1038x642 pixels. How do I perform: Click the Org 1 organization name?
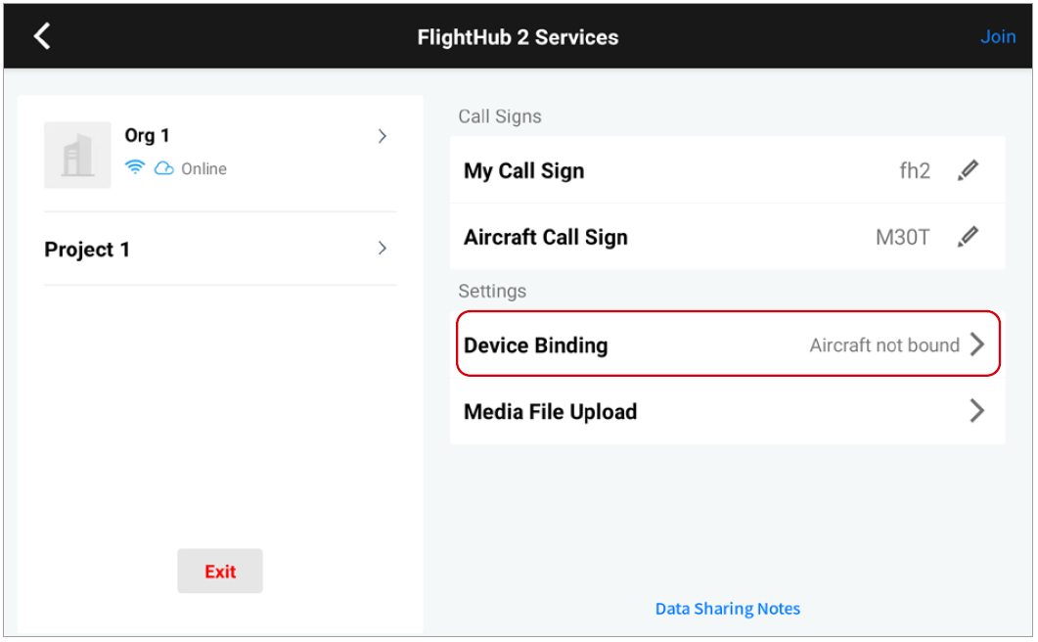coord(147,135)
